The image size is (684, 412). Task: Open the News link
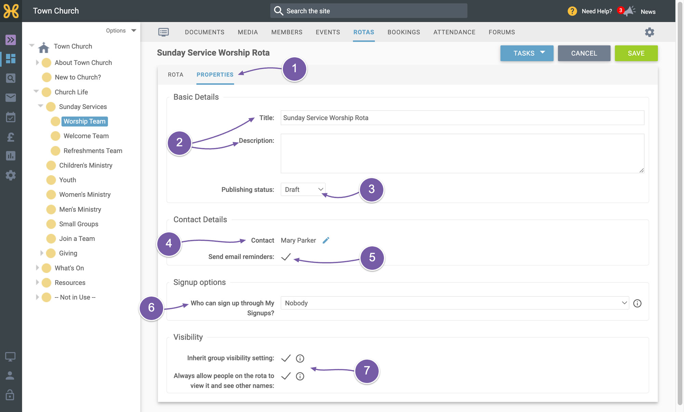[648, 12]
